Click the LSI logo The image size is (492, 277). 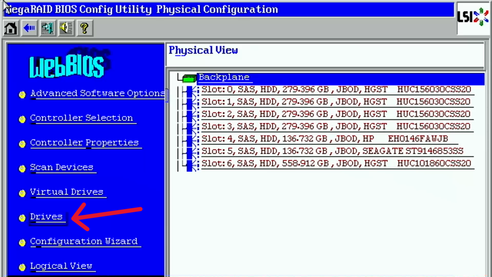[473, 17]
